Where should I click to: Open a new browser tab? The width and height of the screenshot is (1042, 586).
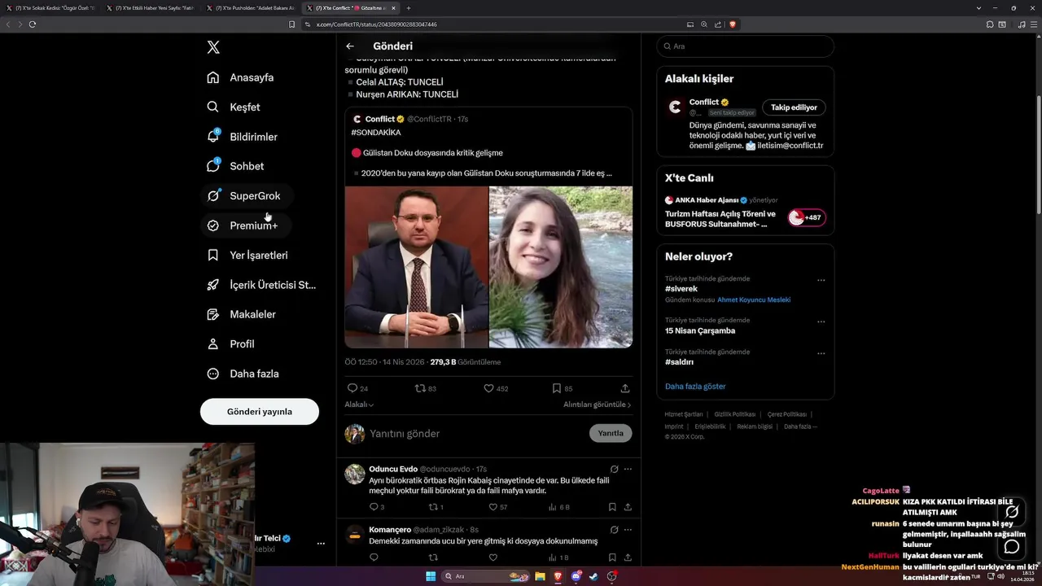pos(409,8)
